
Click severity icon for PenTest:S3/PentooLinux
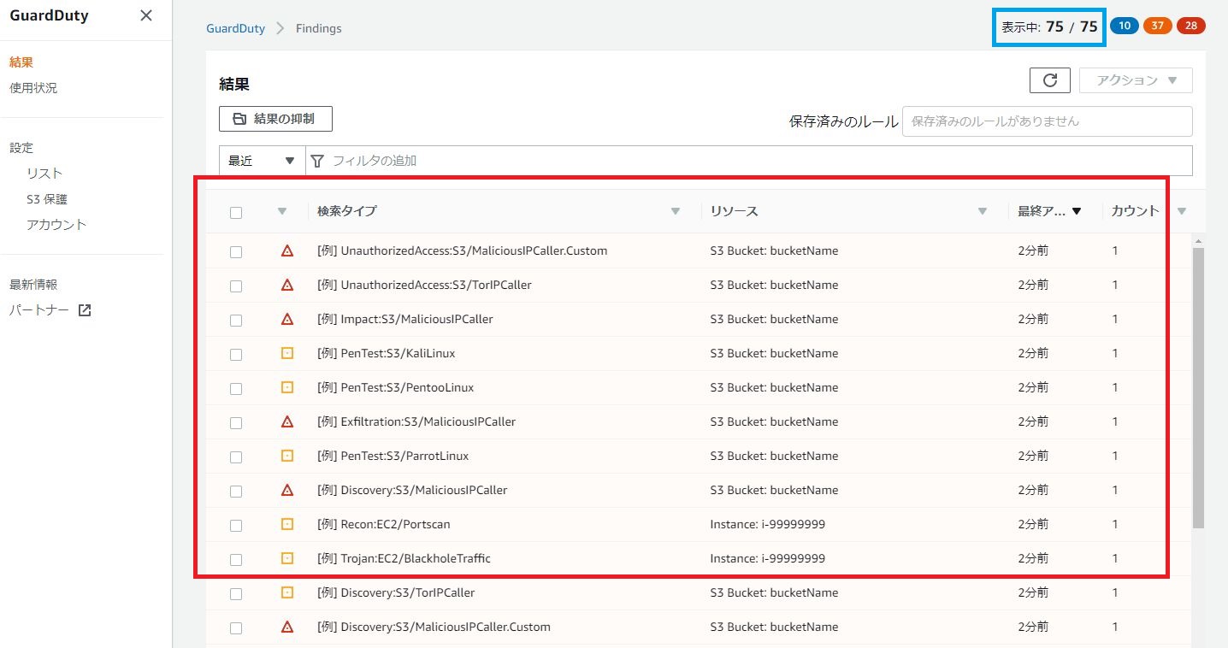(287, 387)
